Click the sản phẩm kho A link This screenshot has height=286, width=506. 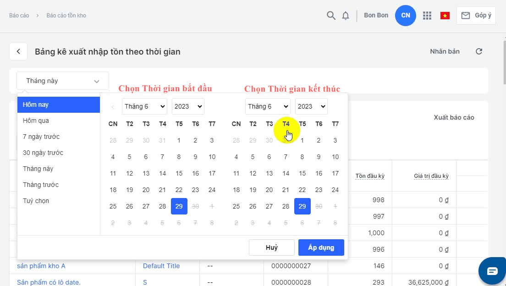tap(41, 266)
